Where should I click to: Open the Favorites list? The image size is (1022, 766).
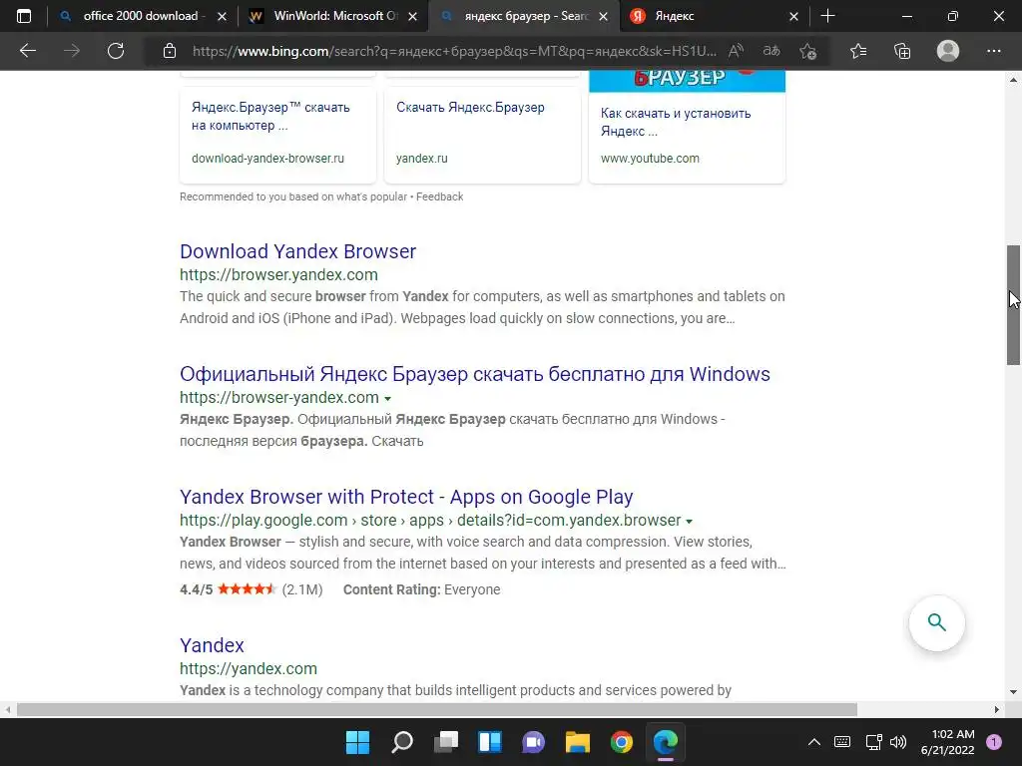coord(858,51)
